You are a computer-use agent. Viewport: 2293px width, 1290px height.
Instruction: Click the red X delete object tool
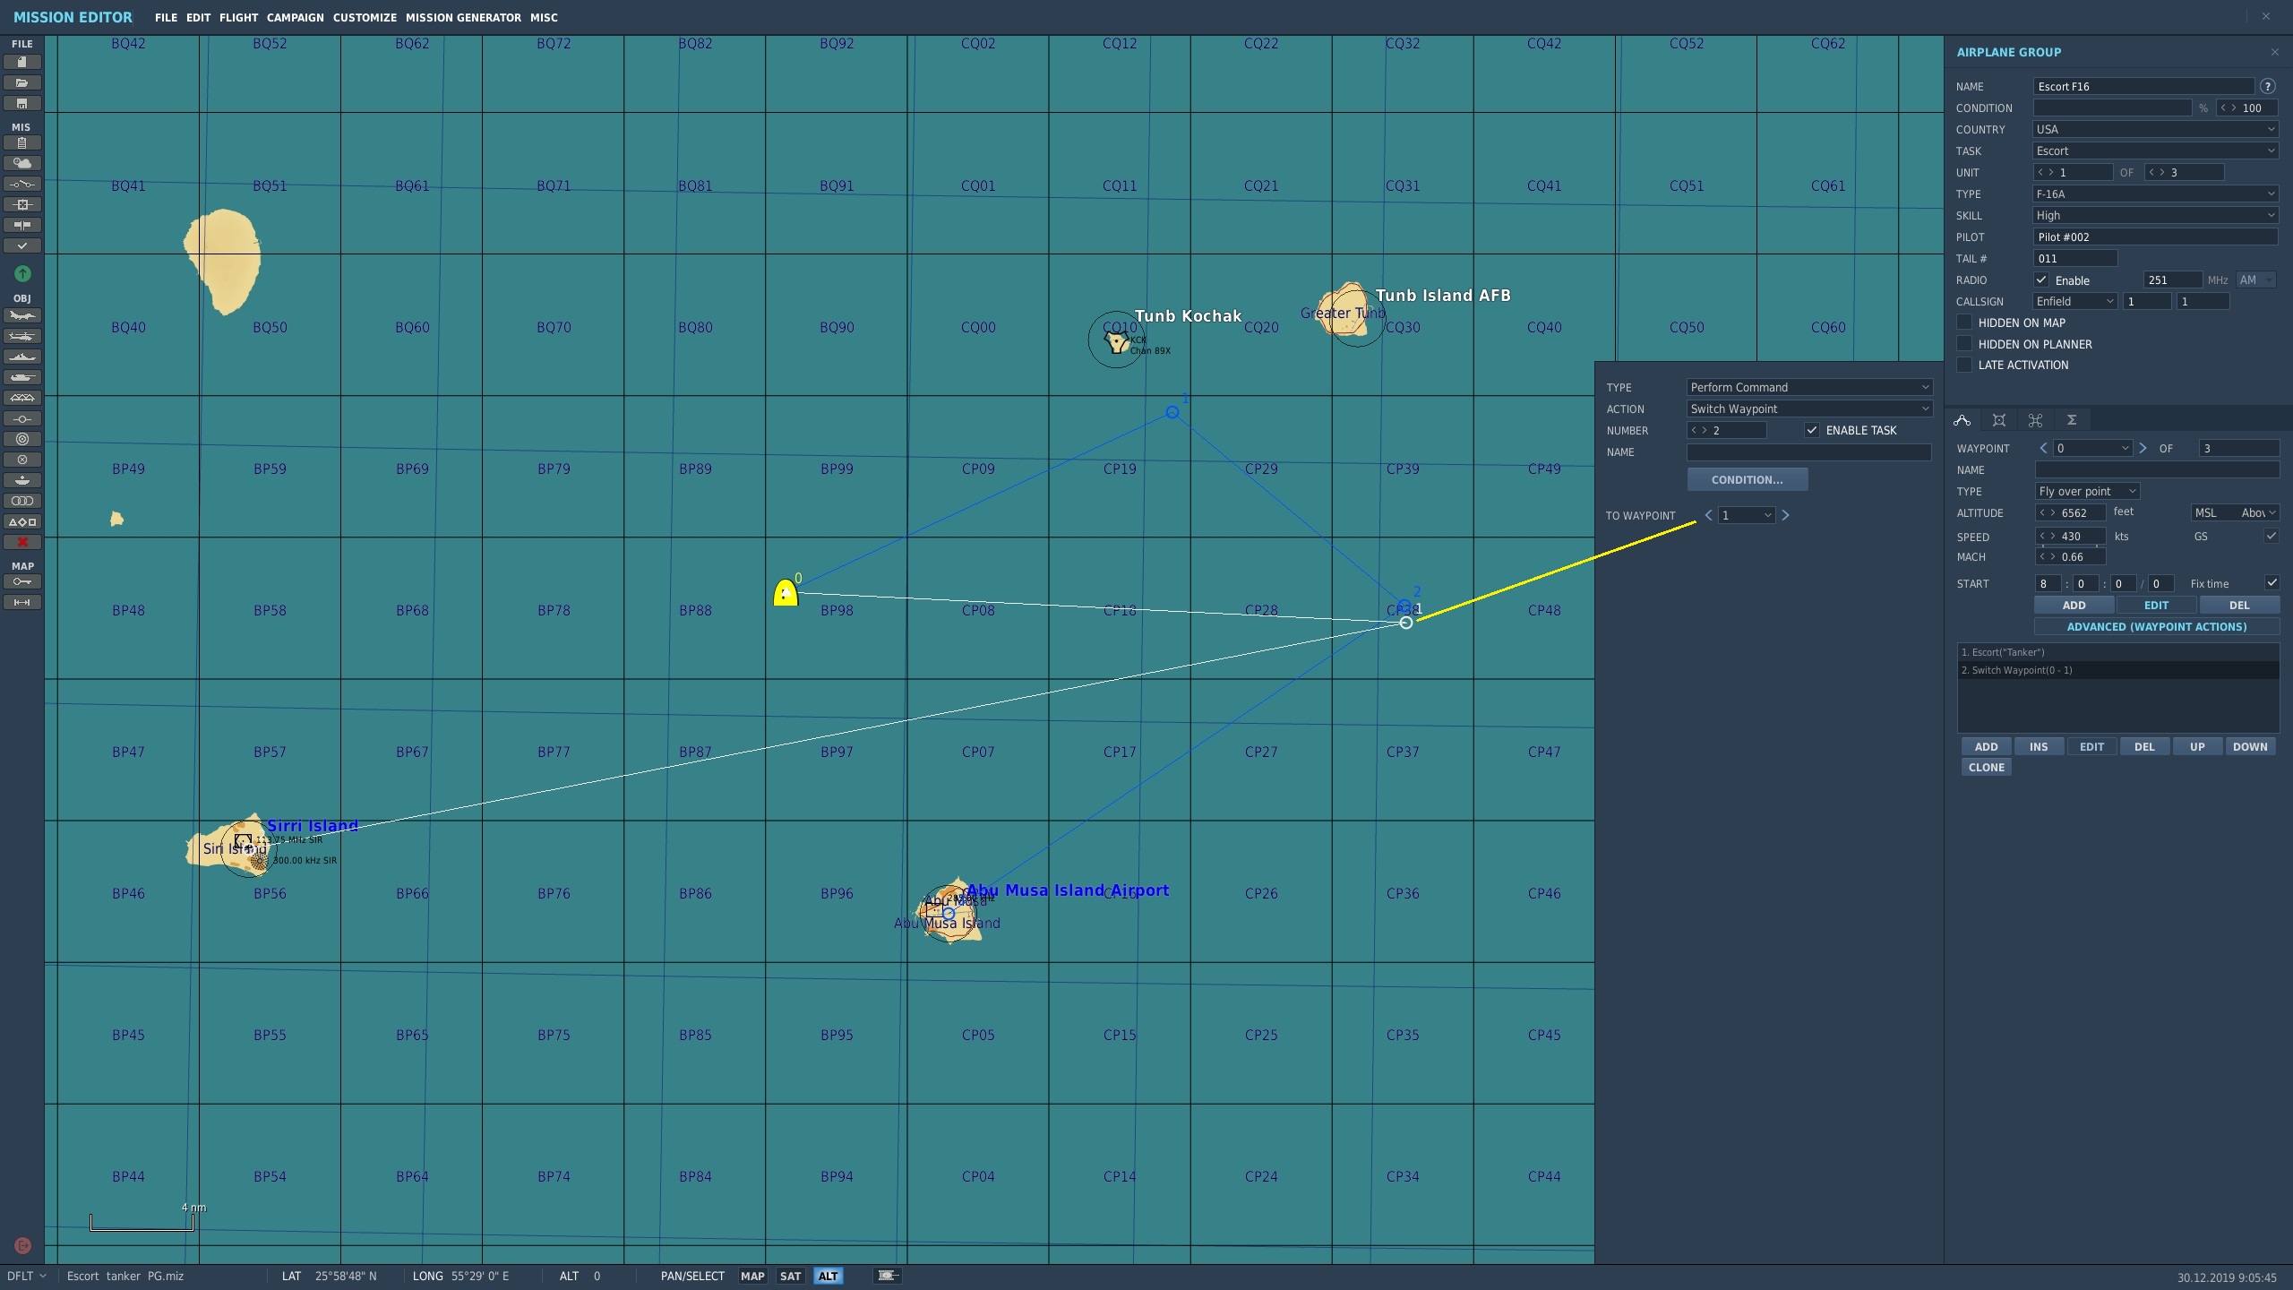[x=22, y=542]
